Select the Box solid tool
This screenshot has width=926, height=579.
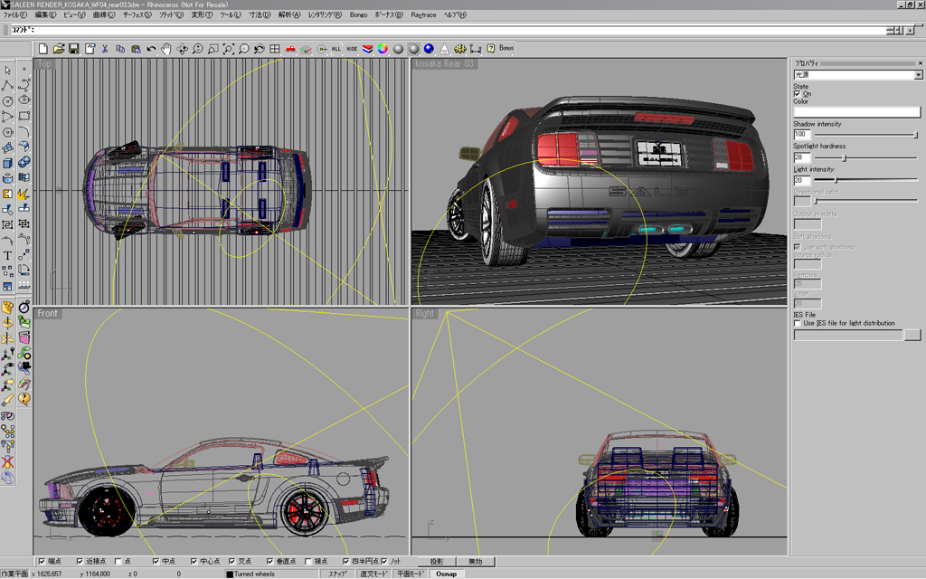tap(7, 163)
